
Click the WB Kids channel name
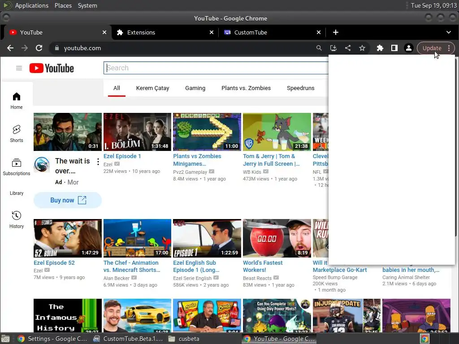(252, 172)
